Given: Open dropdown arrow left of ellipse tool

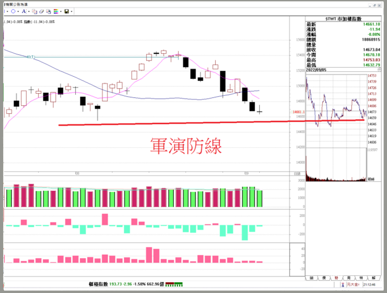Looking at the screenshot, I should [x=7, y=11].
